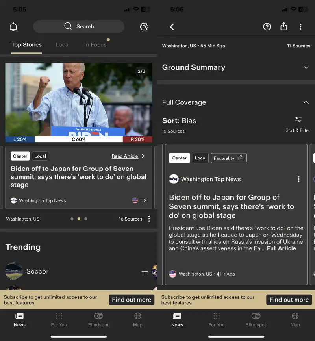
Task: Tap the share icon in header
Action: point(283,26)
